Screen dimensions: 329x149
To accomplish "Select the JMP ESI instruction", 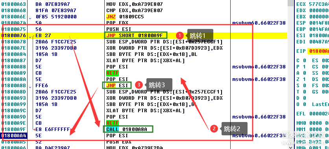I will pos(117,85).
